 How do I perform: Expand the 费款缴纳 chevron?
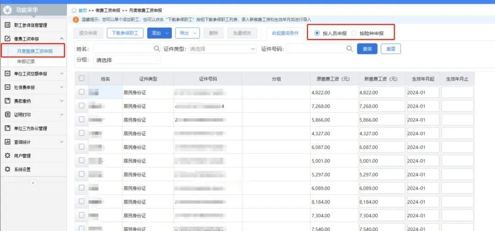point(61,101)
